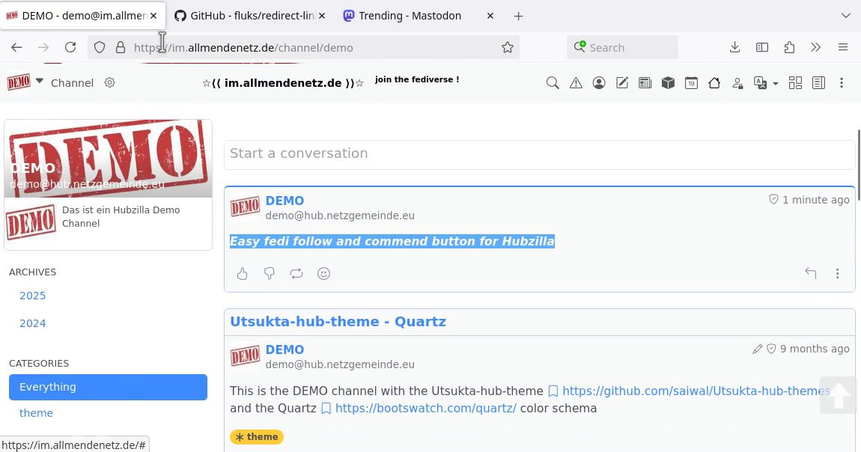Reply to the Easy fedi follow post
Viewport: 861px width, 452px height.
810,274
